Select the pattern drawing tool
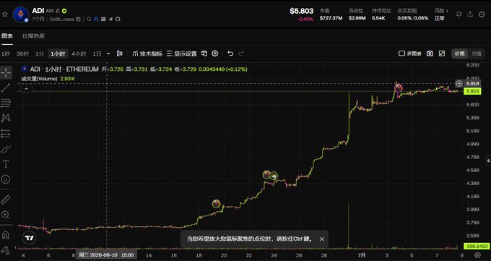 [6, 119]
